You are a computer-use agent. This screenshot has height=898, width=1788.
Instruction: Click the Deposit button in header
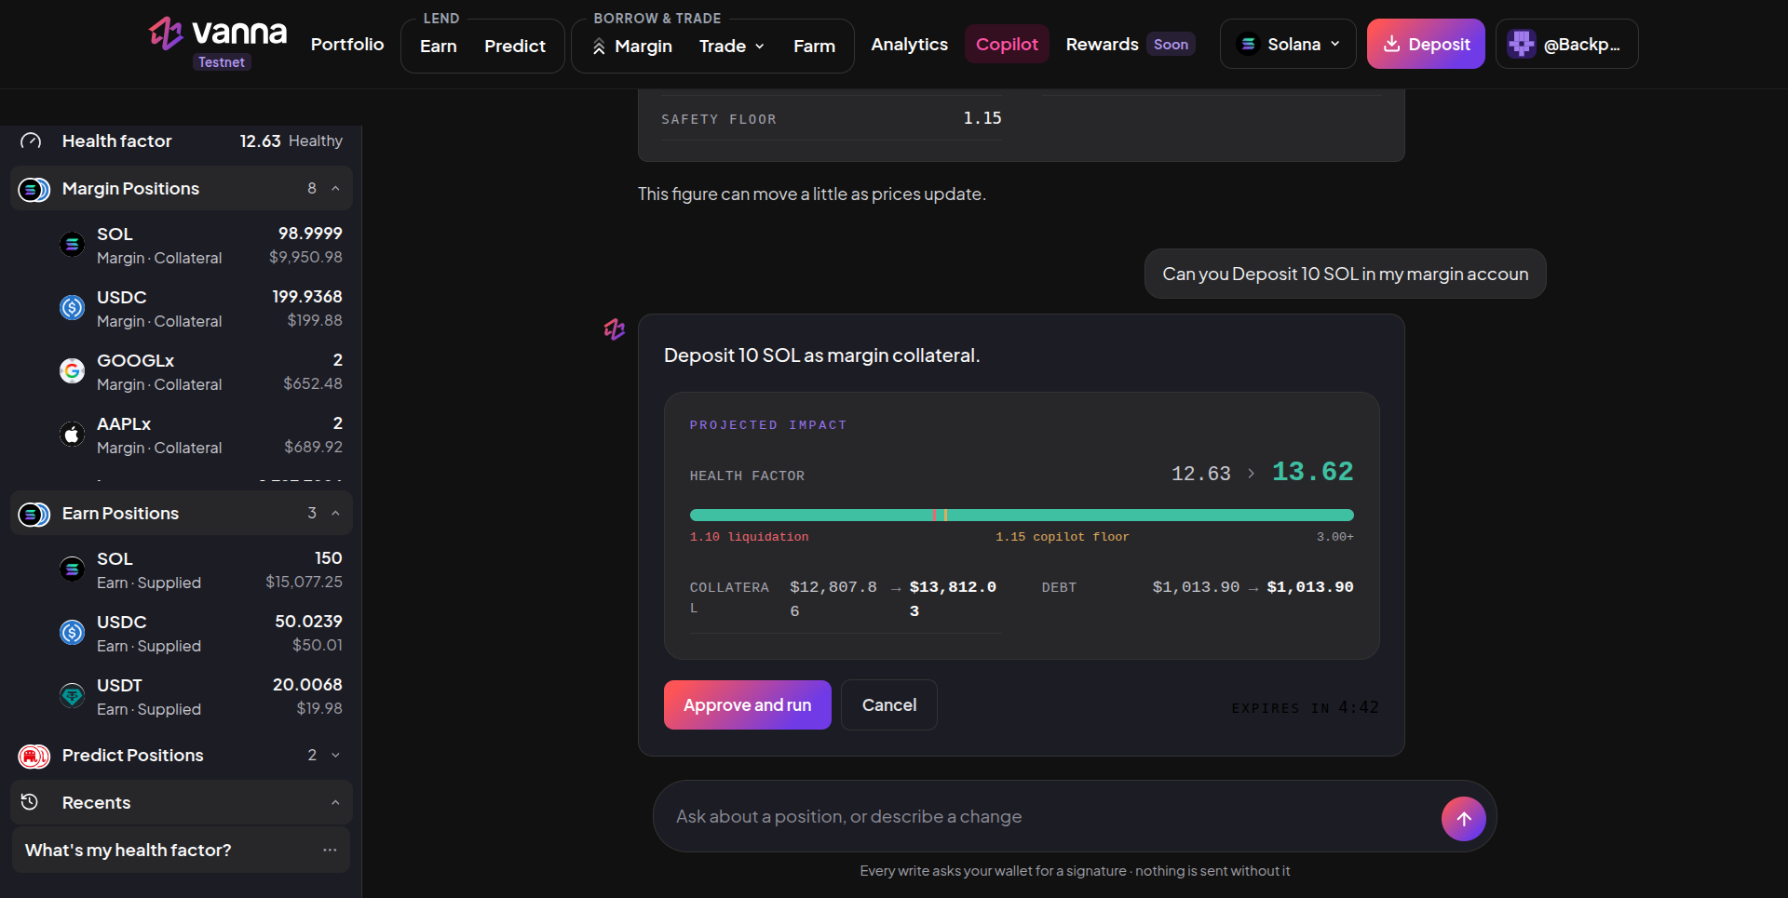point(1426,44)
